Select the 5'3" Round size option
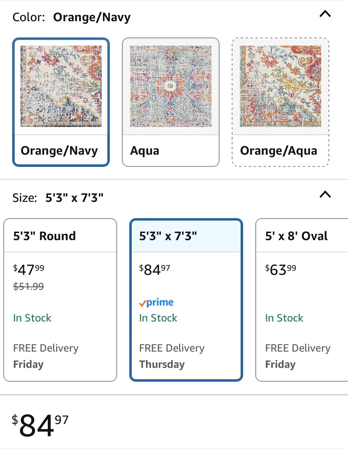 pos(60,300)
